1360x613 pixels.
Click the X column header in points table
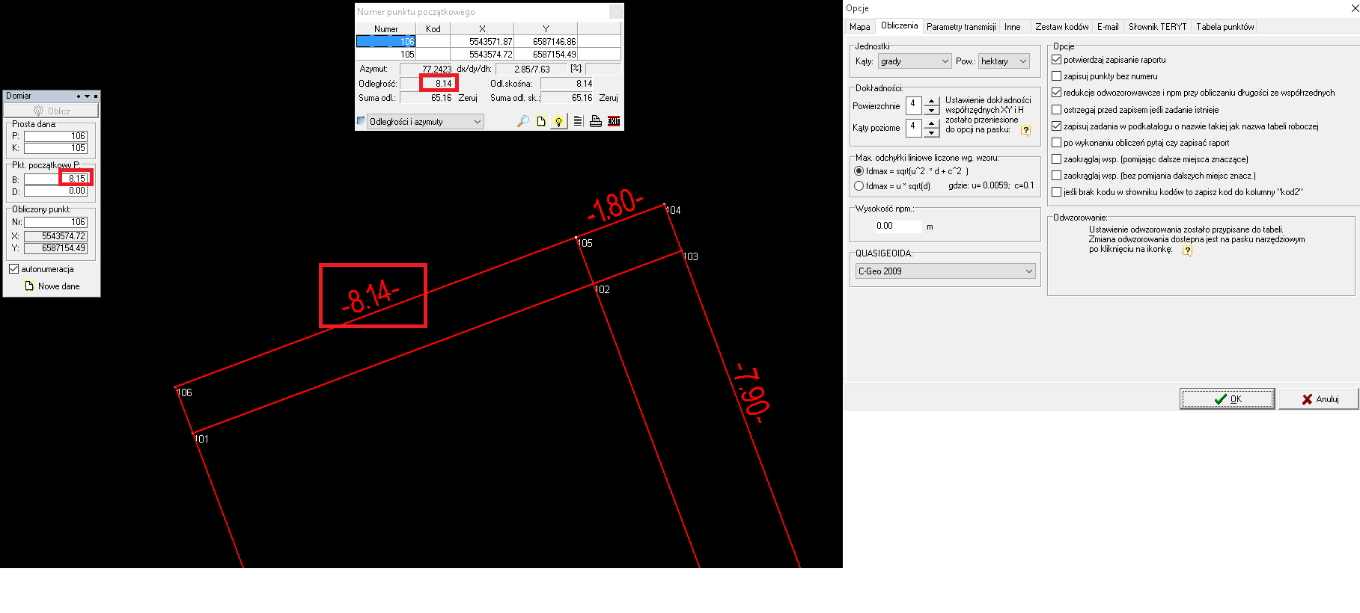(482, 29)
